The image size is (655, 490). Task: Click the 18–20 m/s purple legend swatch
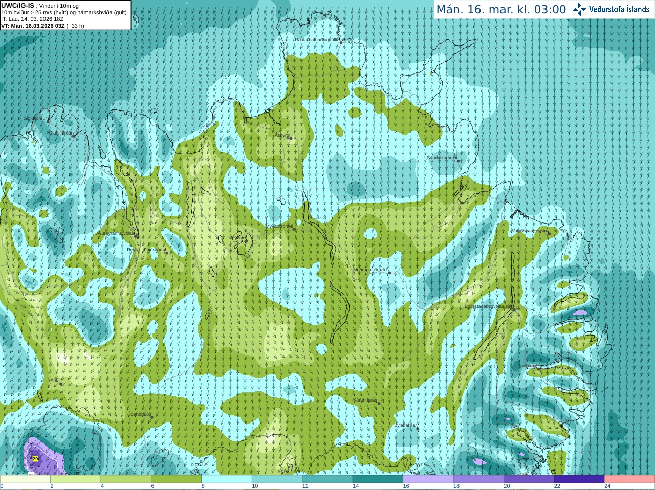coord(478,479)
